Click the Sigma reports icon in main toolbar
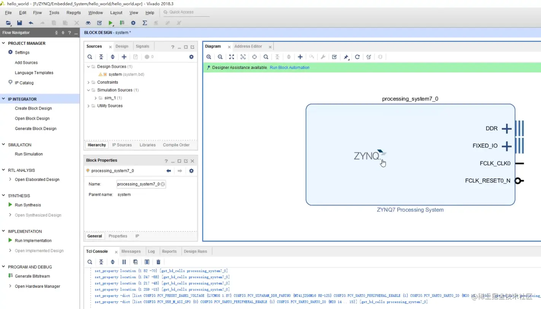This screenshot has width=541, height=309. [x=145, y=23]
